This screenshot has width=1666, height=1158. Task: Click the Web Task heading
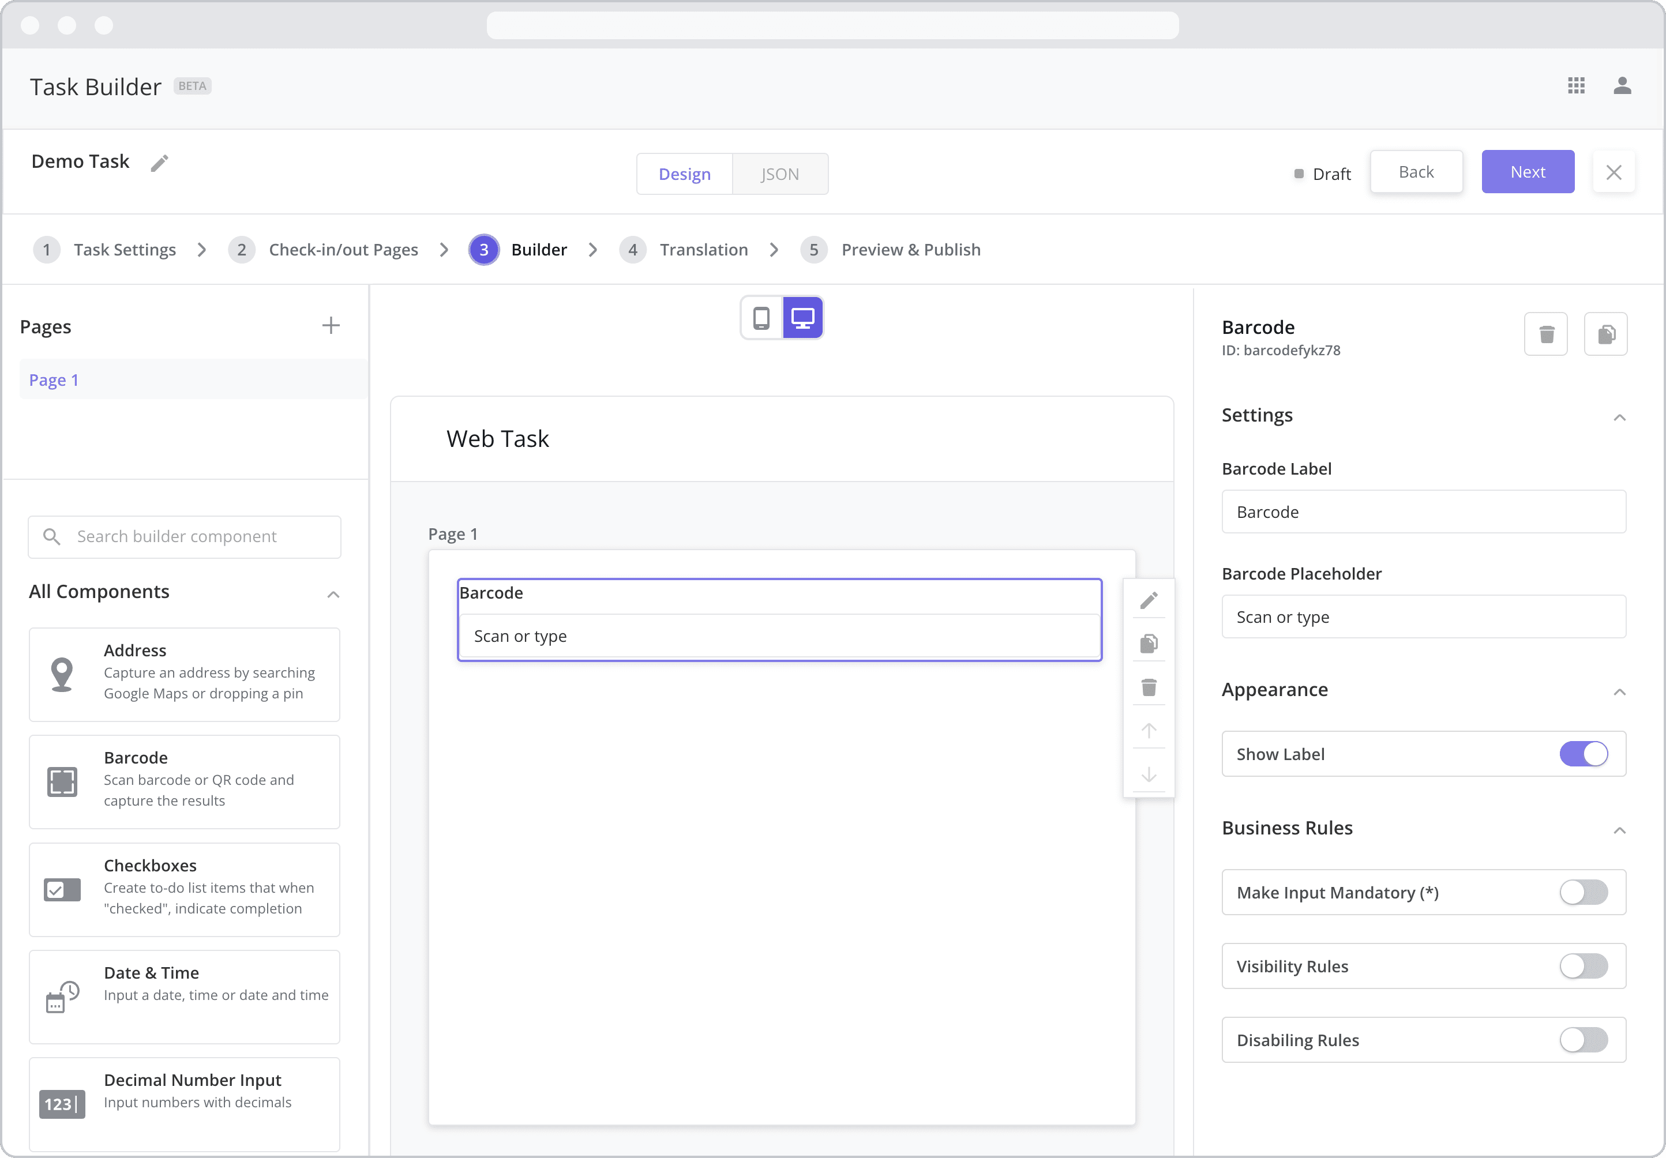pyautogui.click(x=498, y=438)
